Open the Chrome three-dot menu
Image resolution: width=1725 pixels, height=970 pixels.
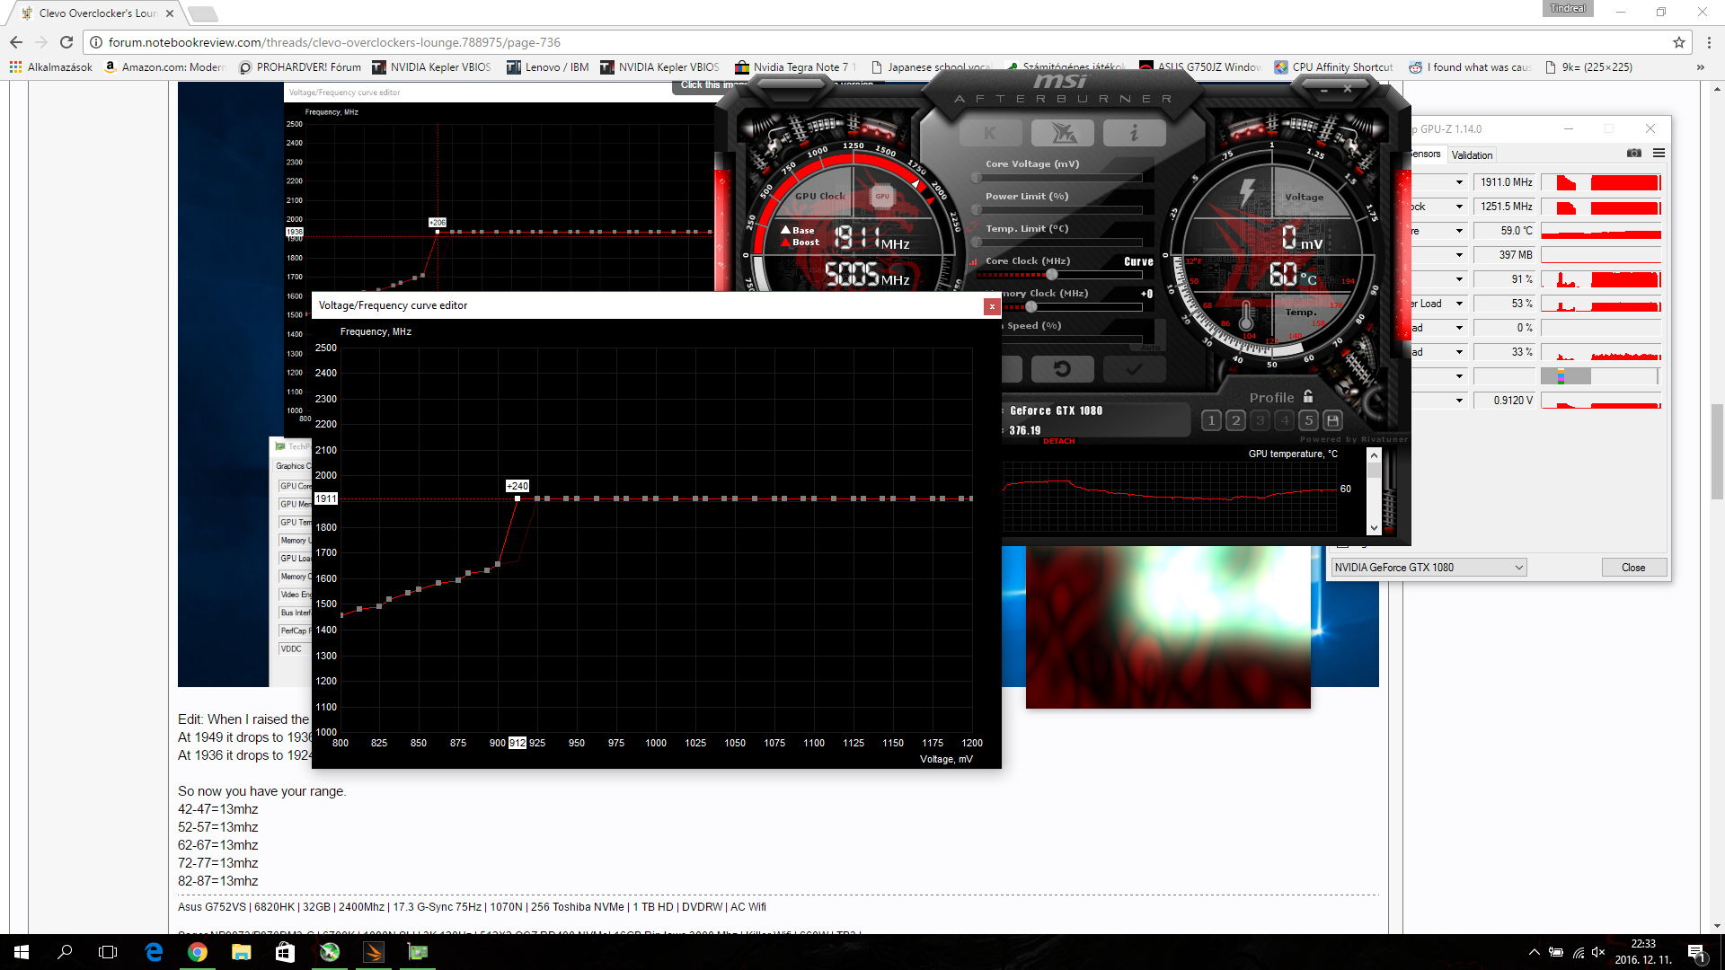pos(1709,42)
